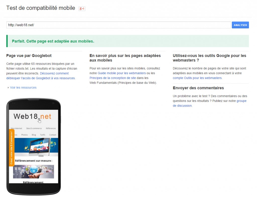257x199 pixels.
Task: Click Tarifs in phone preview menu
Action: tap(43, 135)
